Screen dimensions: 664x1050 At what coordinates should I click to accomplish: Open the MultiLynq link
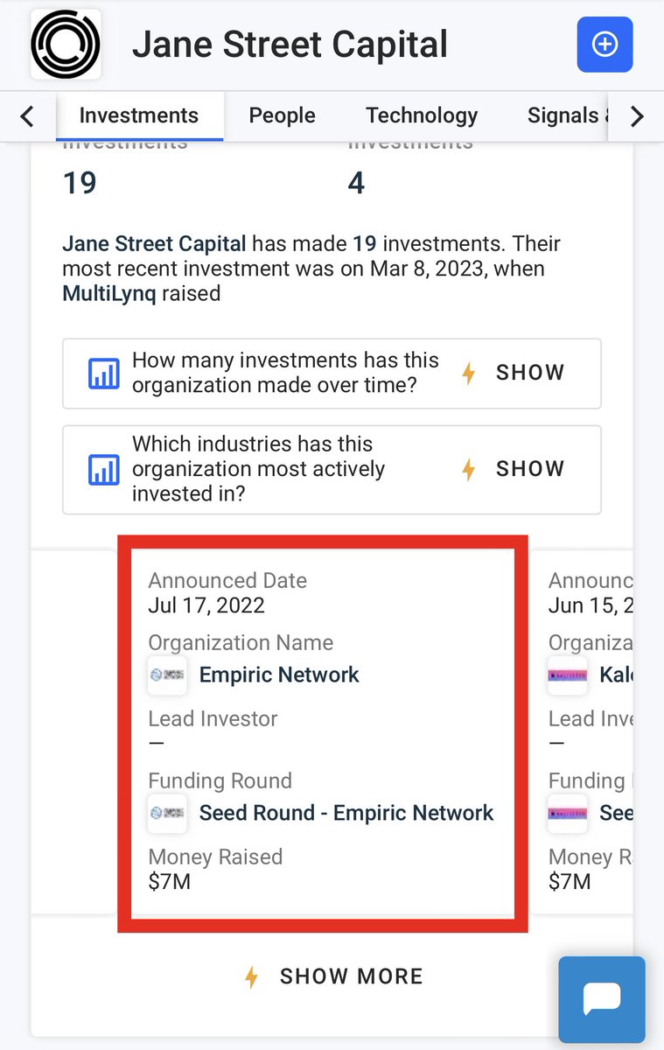point(109,294)
